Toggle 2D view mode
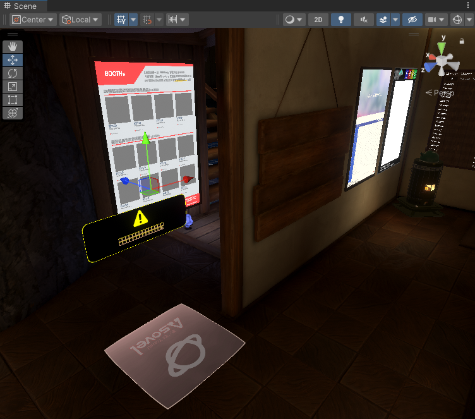475x419 pixels. [x=318, y=20]
